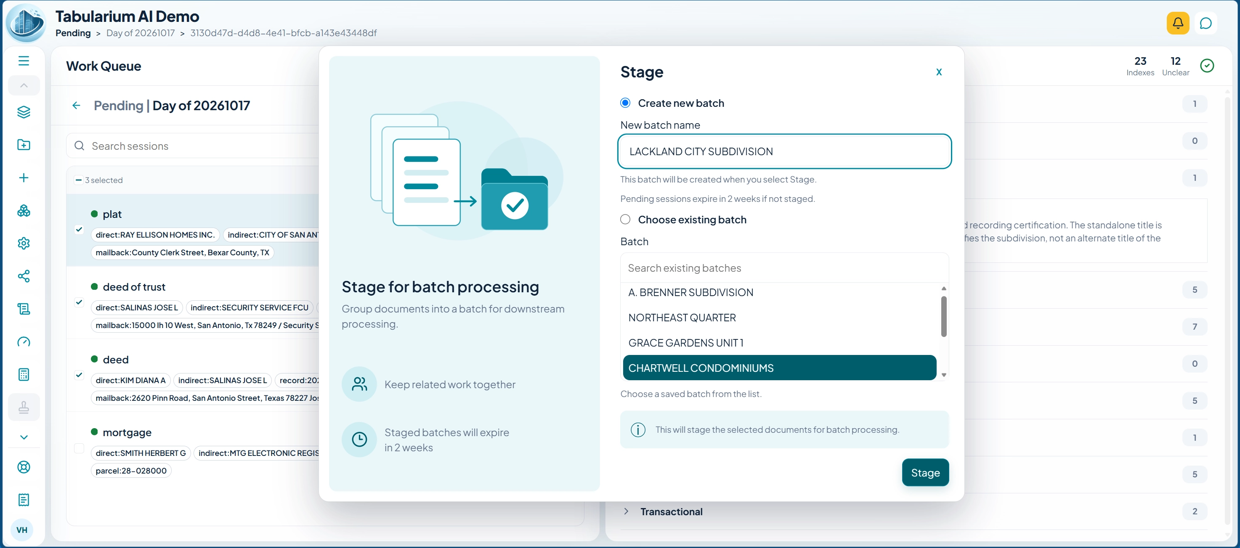Select CHARTWELL CONDOMINIUMS batch

pyautogui.click(x=779, y=368)
